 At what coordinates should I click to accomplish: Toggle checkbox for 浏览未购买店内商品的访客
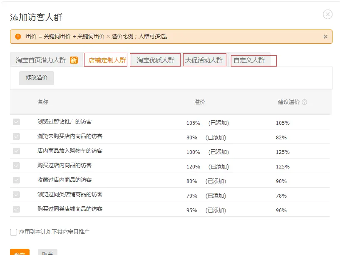(16, 136)
